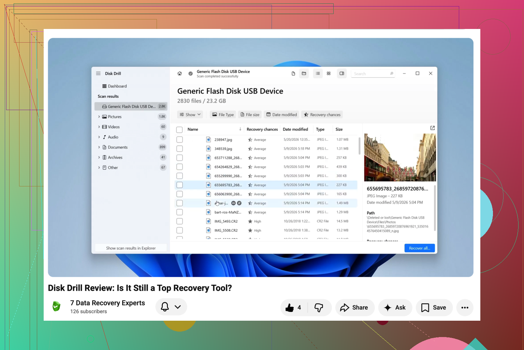Dislike the video with thumbs down
This screenshot has height=350, width=524.
click(x=319, y=308)
